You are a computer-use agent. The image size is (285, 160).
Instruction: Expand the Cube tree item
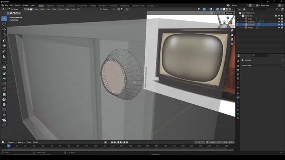[x=243, y=19]
